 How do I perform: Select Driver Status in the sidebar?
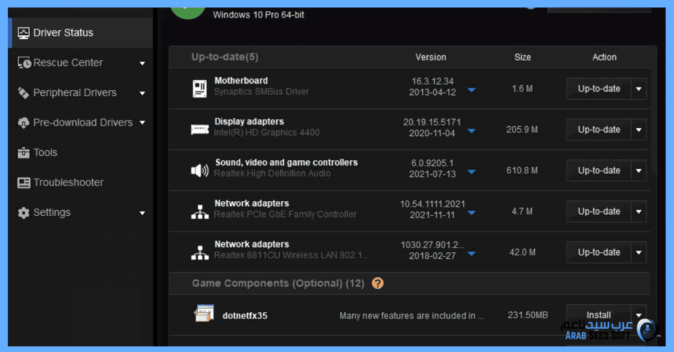[63, 33]
